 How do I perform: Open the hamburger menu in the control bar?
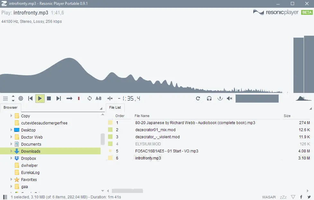click(5, 98)
